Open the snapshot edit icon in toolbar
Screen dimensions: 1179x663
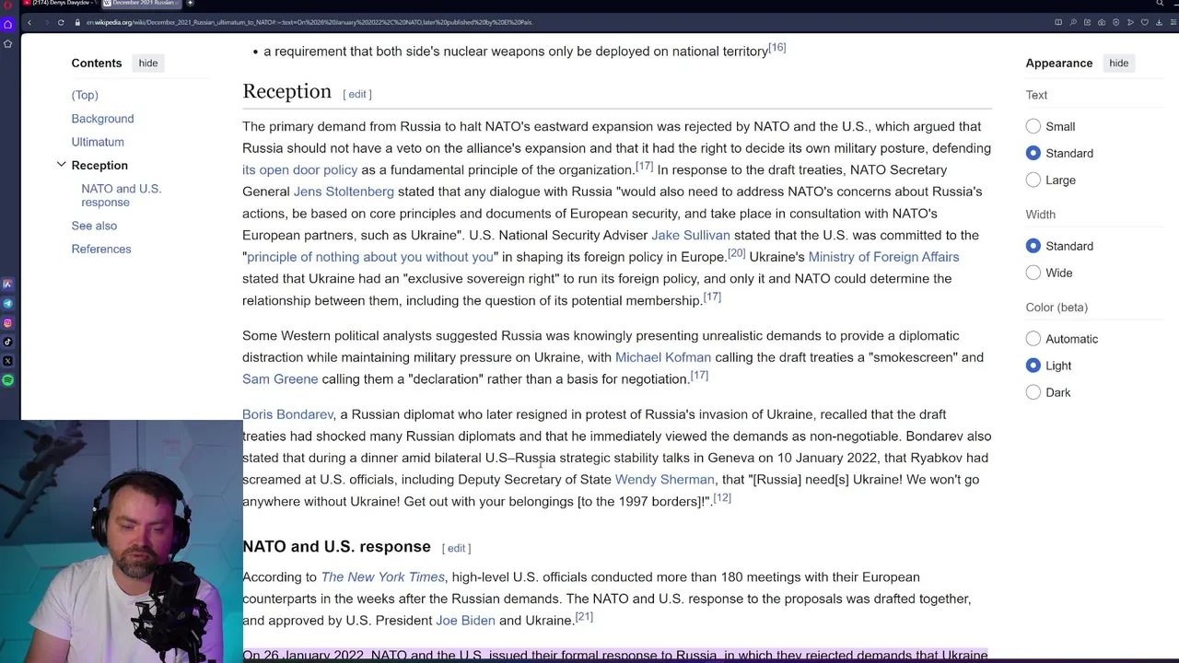pos(1087,22)
